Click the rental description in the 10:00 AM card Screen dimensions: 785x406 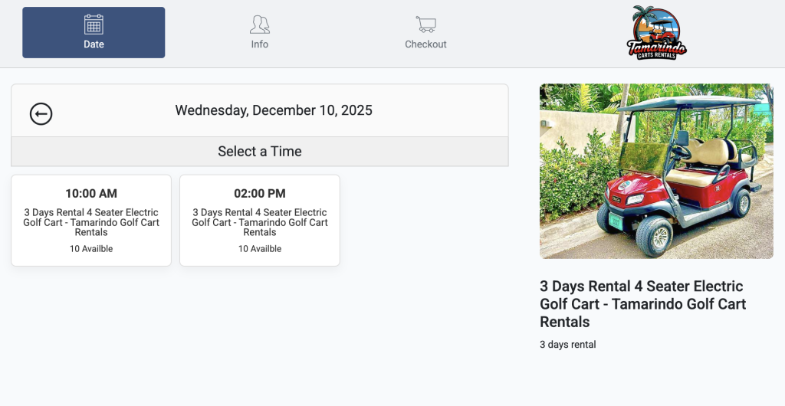click(x=91, y=222)
